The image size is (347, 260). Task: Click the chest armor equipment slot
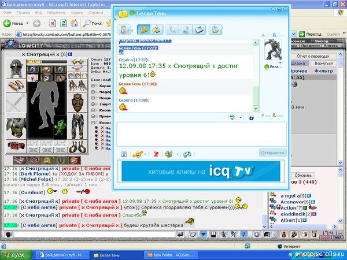[x=16, y=127]
